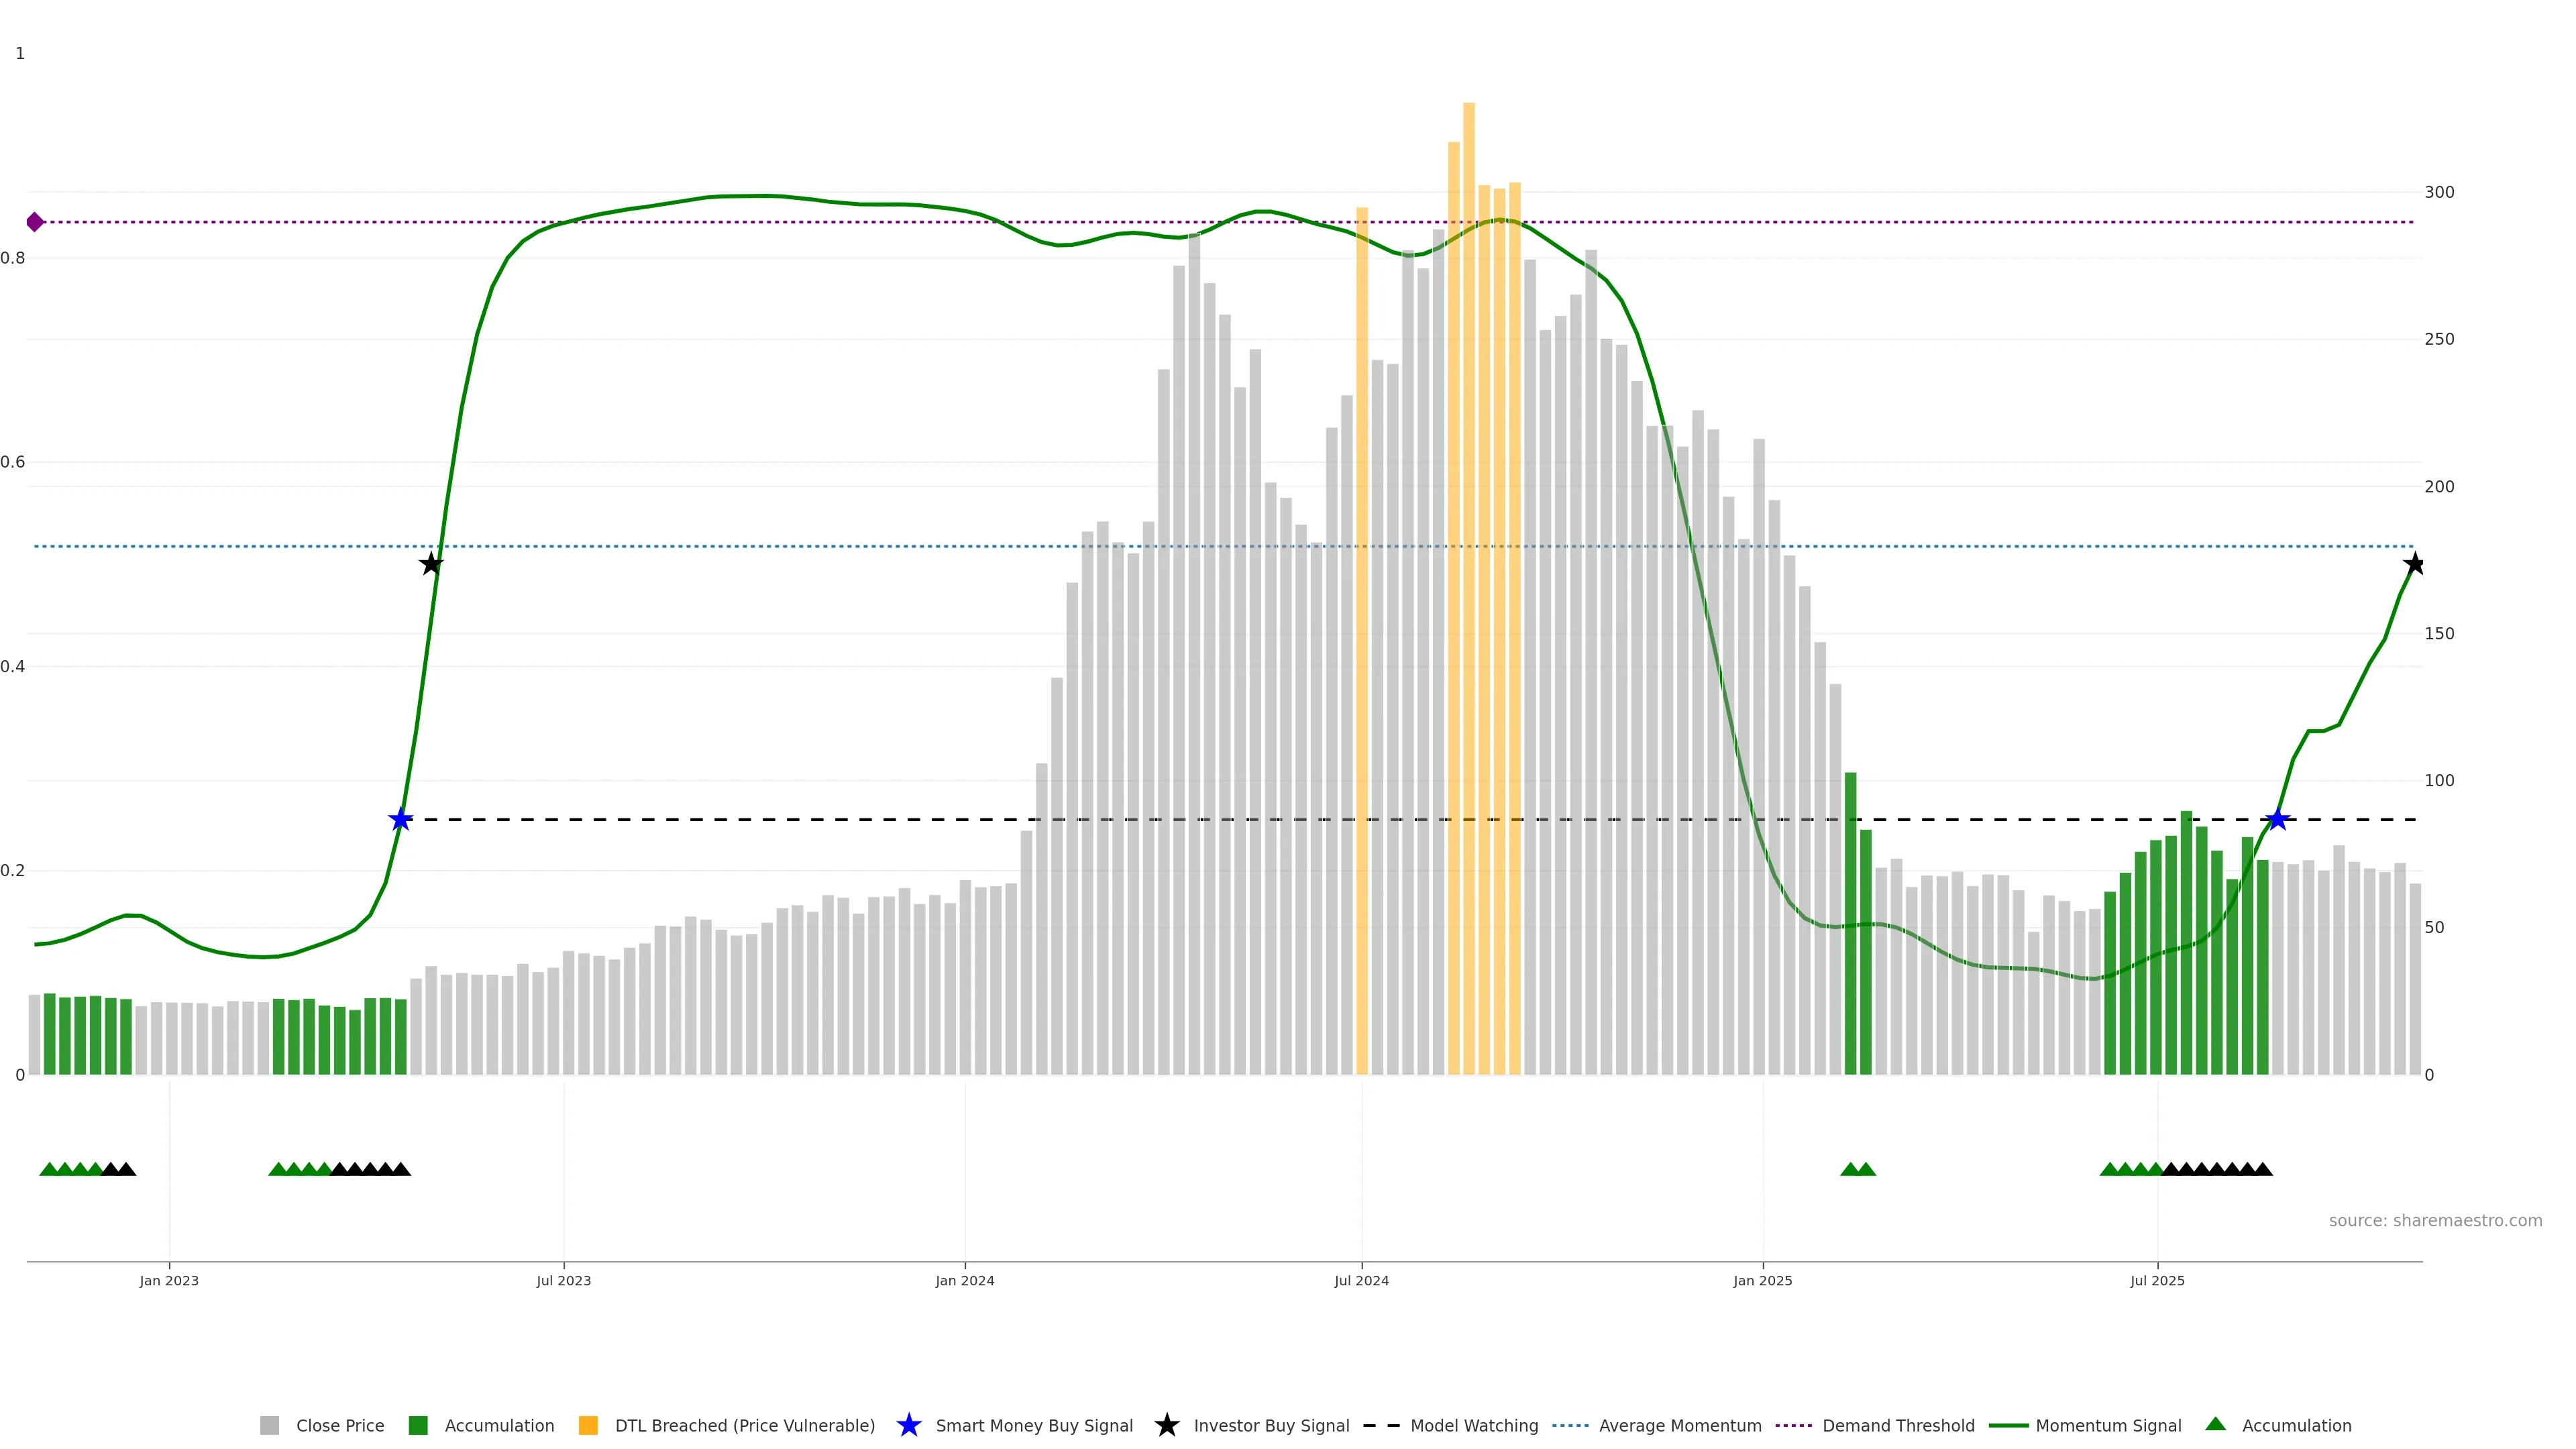Click the green Accumulation square swatch
Viewport: 2576px width, 1449px height.
418,1425
